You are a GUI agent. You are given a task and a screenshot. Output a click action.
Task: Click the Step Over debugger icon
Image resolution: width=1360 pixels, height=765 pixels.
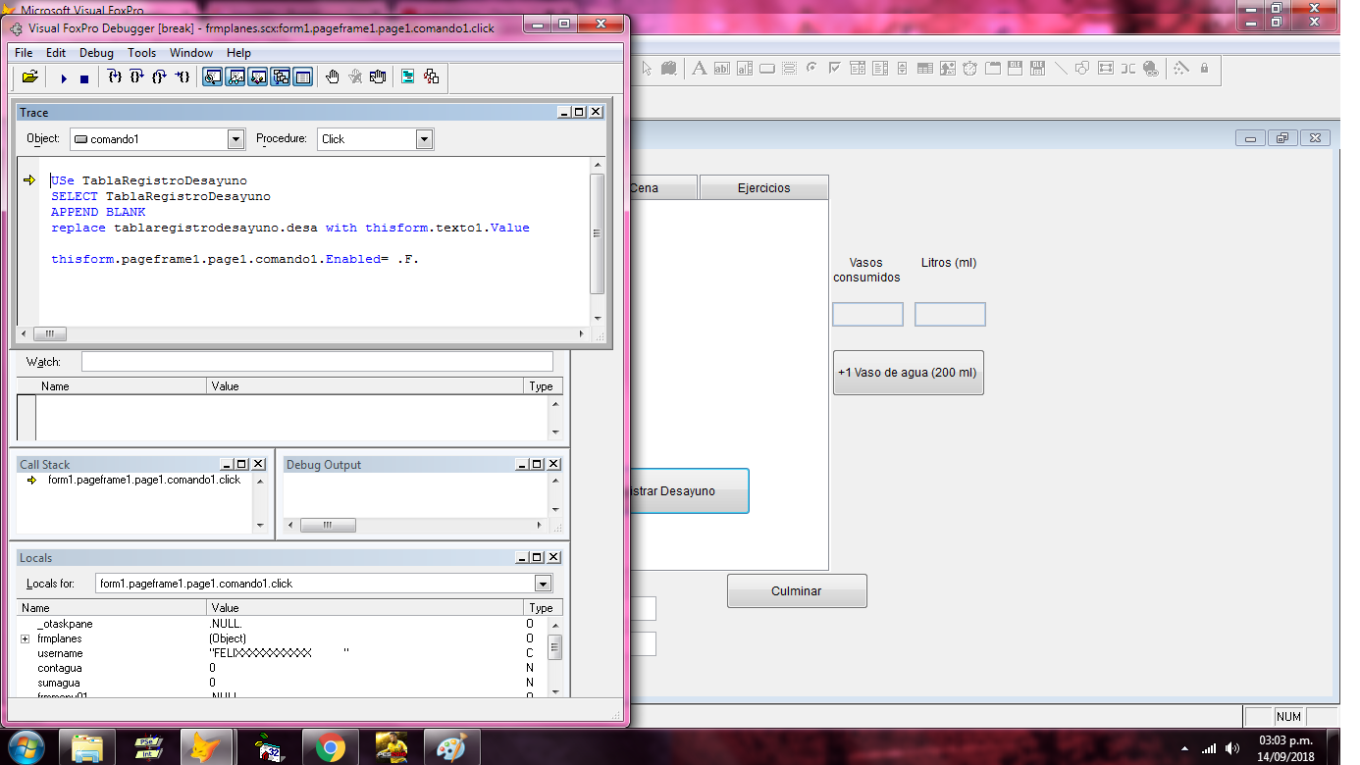coord(136,76)
